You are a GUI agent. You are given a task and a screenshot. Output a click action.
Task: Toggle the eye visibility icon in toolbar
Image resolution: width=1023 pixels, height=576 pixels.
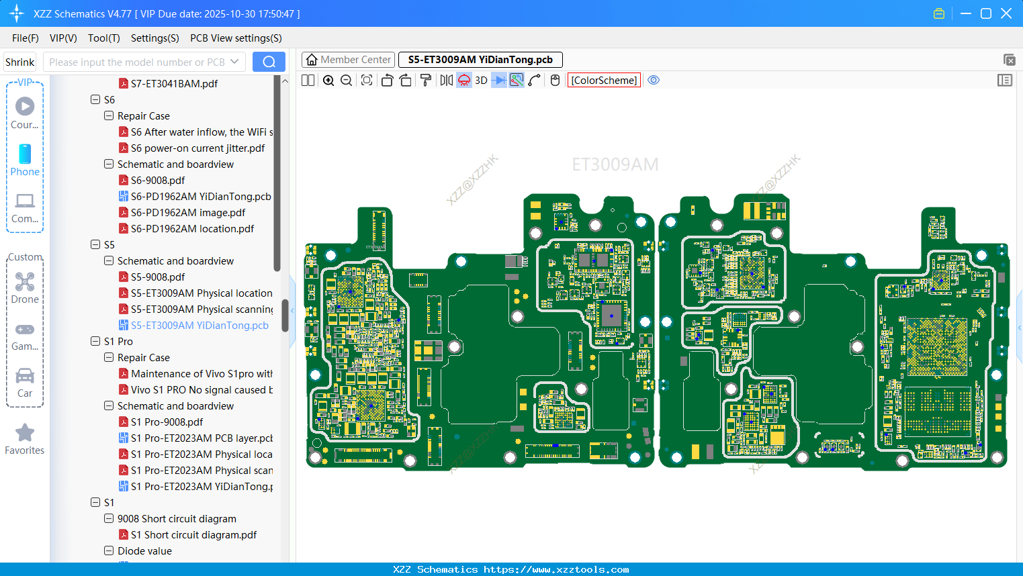(x=654, y=81)
